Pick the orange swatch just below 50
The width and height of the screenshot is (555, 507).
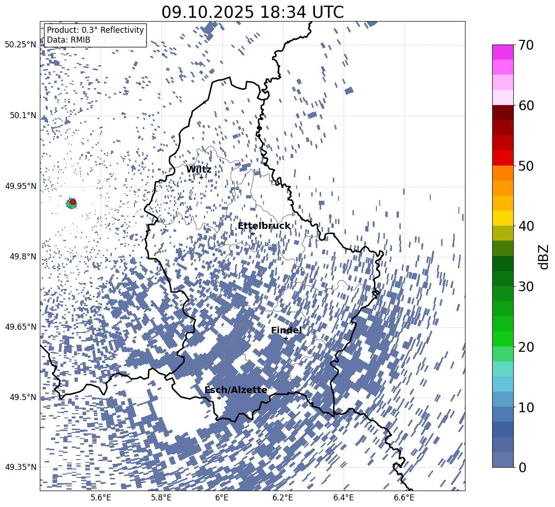[x=502, y=173]
